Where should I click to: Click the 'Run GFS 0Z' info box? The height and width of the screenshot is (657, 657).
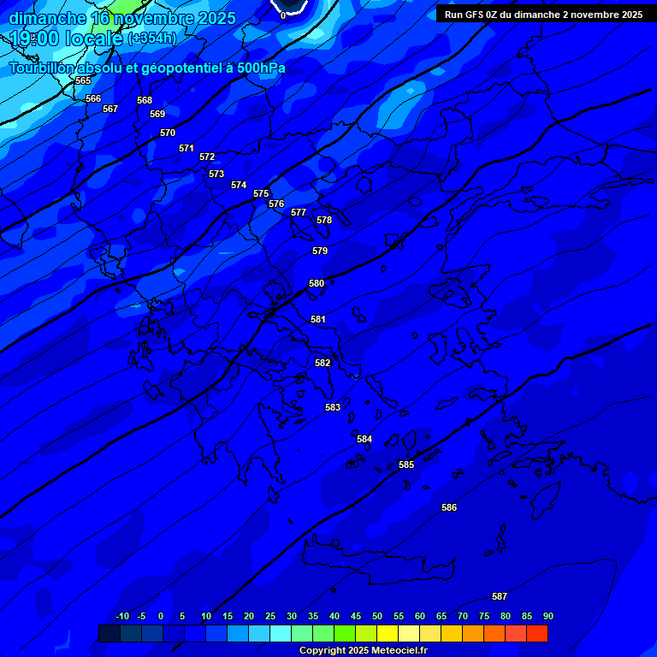pos(544,15)
